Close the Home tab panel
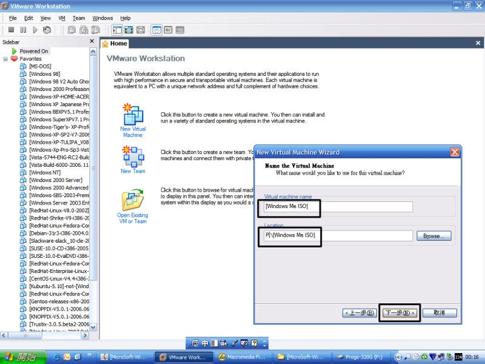485x364 pixels. coord(478,43)
